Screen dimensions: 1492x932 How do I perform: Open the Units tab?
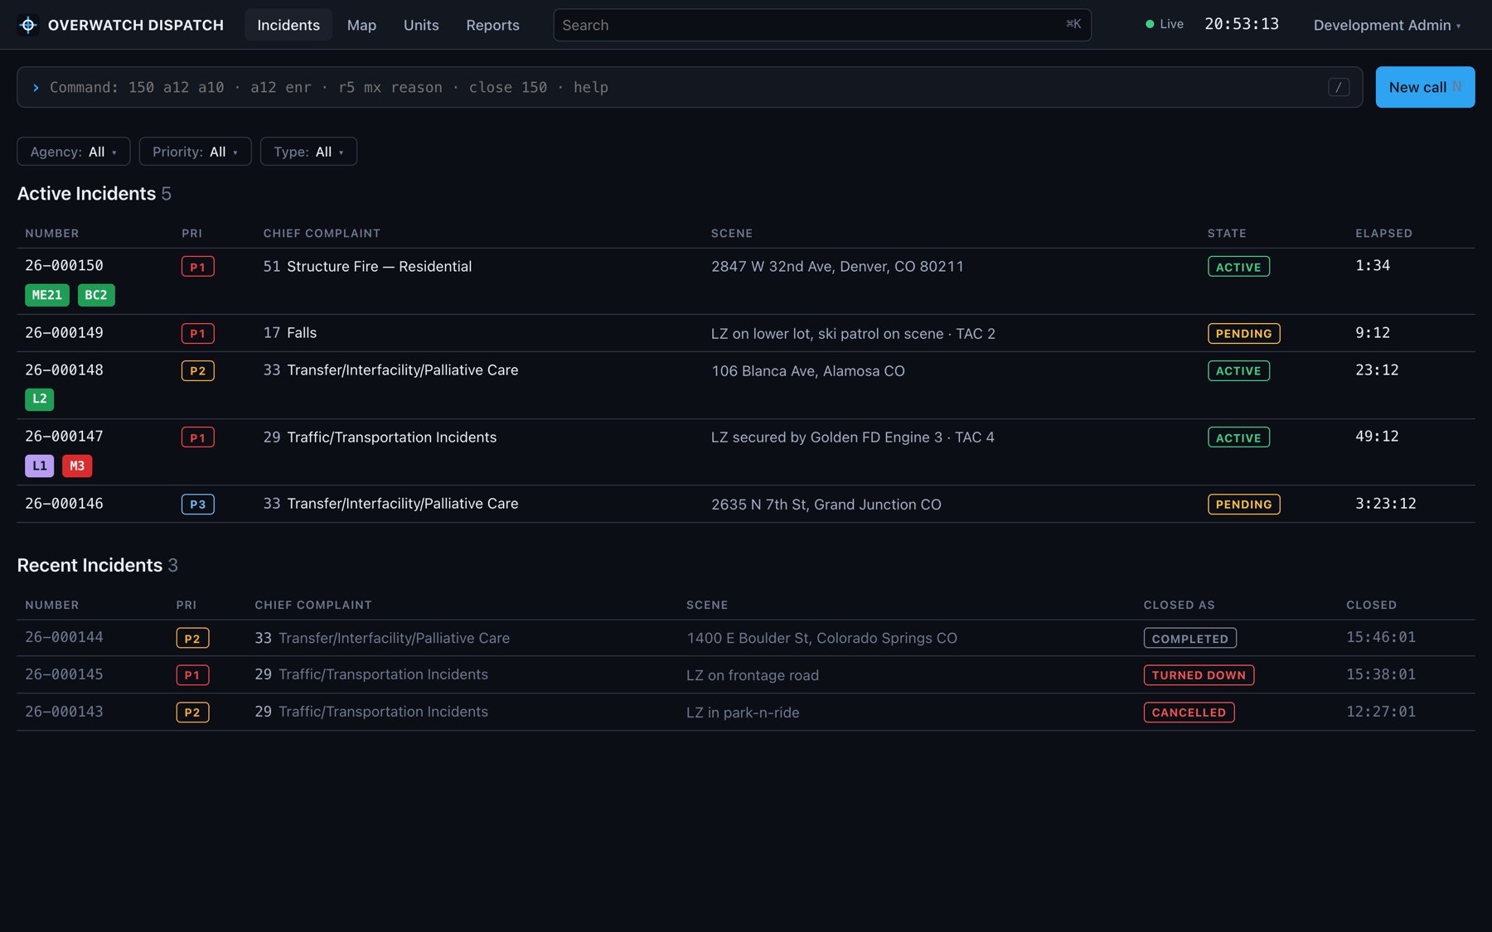(x=421, y=25)
